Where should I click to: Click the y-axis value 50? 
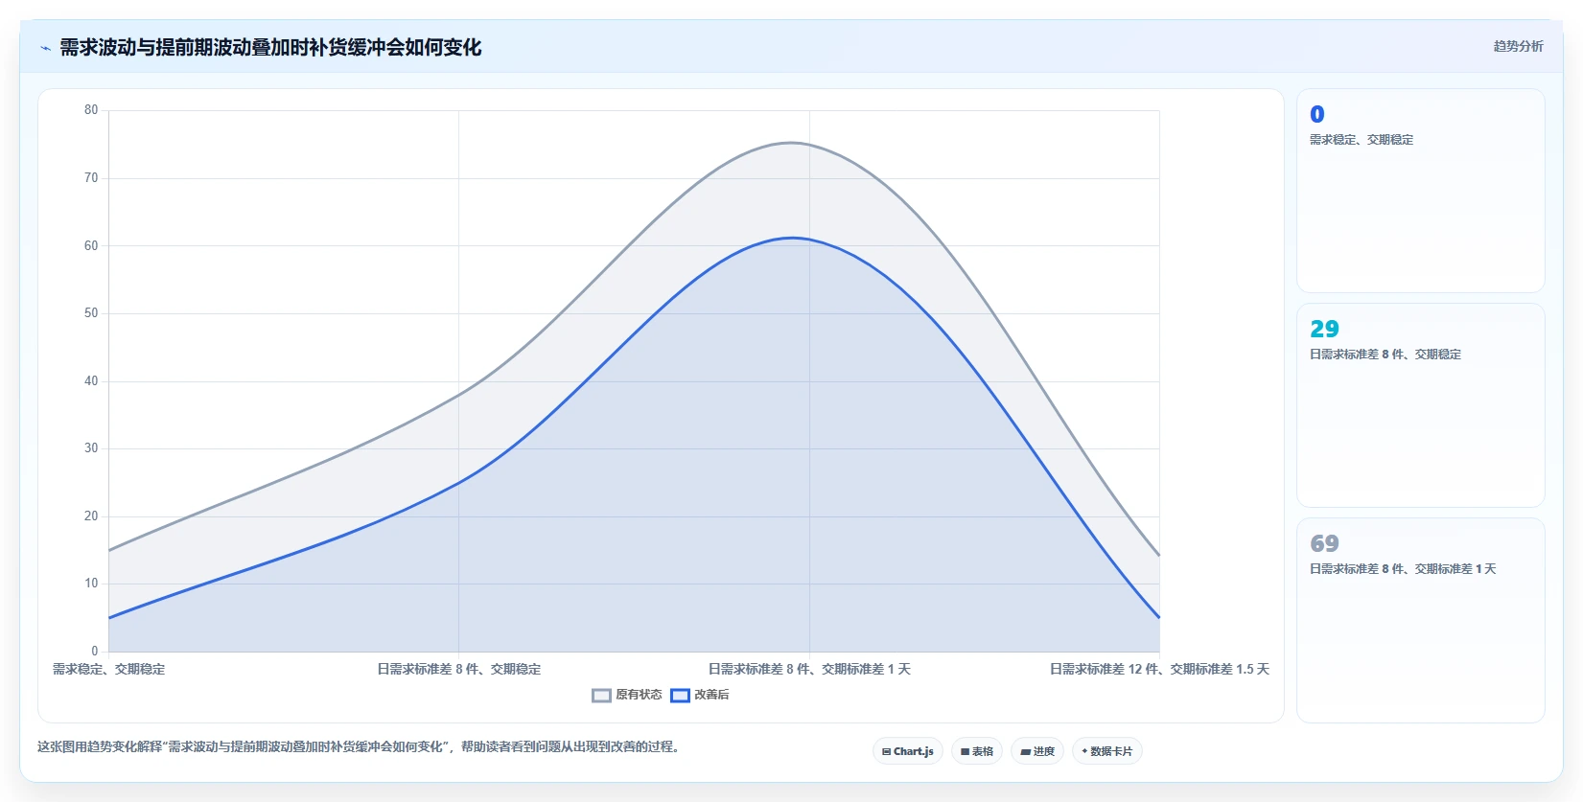pos(91,313)
